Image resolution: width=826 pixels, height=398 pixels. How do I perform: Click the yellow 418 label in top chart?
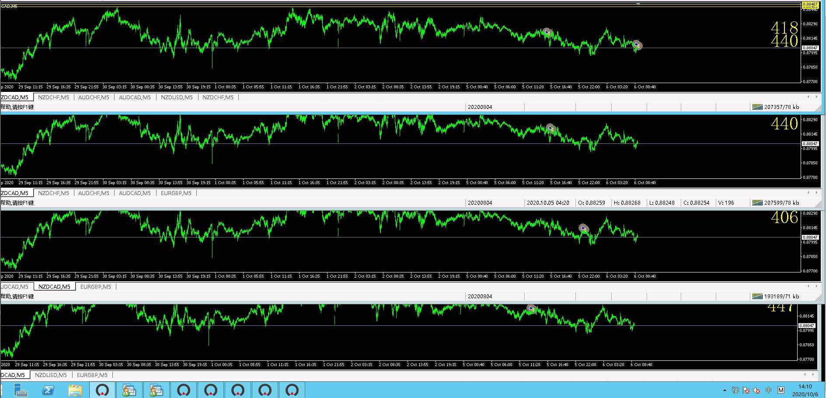click(x=784, y=28)
